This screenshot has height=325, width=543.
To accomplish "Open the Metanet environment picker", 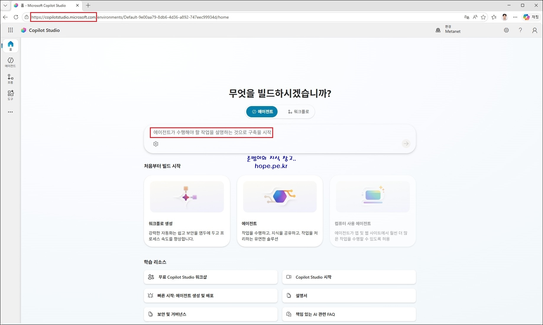I will 448,30.
